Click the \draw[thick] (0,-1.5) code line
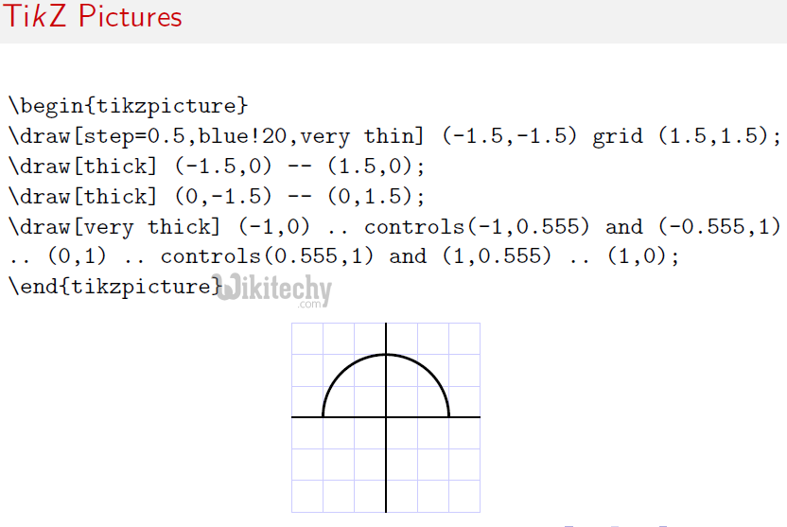Screen dimensions: 787x527 point(217,197)
